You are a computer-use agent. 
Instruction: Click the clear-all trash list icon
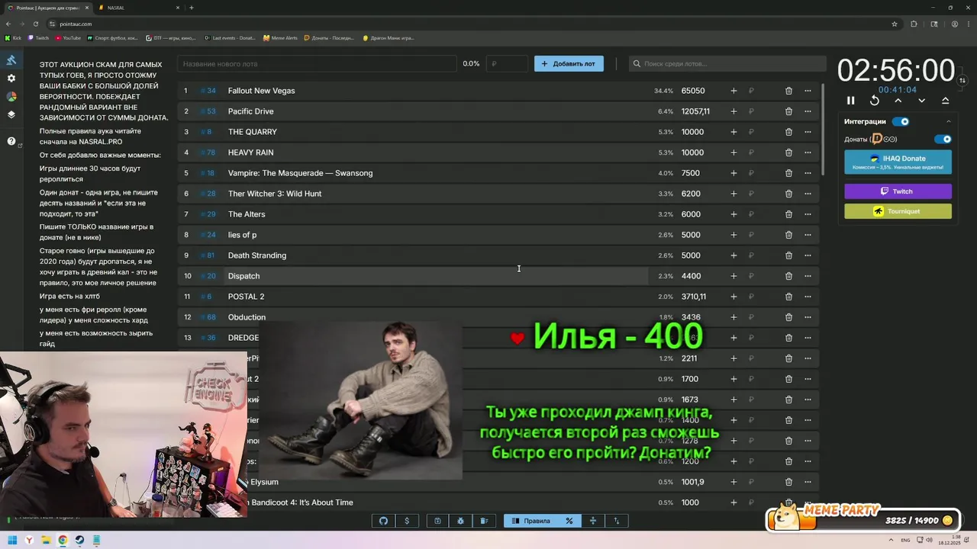click(x=484, y=521)
